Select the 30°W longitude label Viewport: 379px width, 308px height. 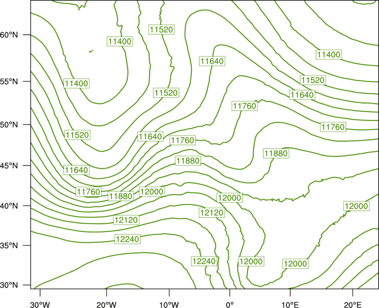click(40, 305)
